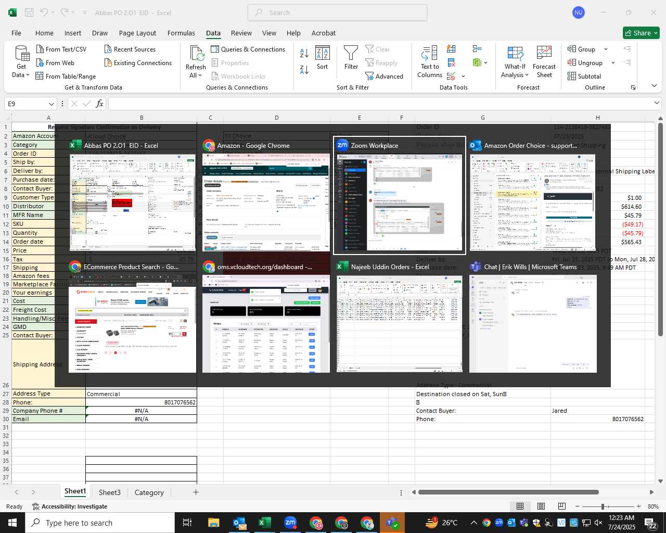Switch to the Formulas tab

181,33
